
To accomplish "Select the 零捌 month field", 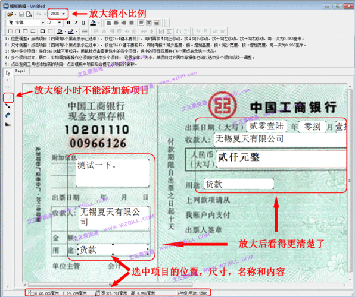I will [312, 127].
